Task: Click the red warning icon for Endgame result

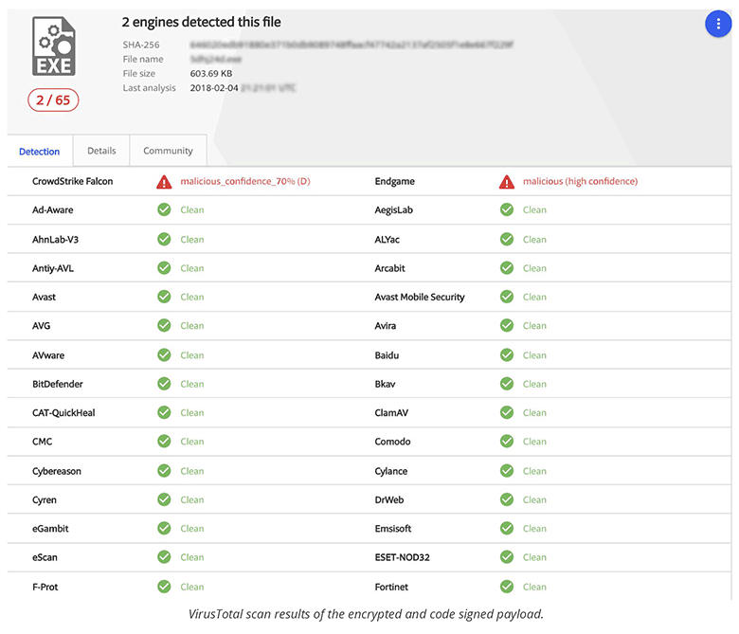Action: pos(507,181)
